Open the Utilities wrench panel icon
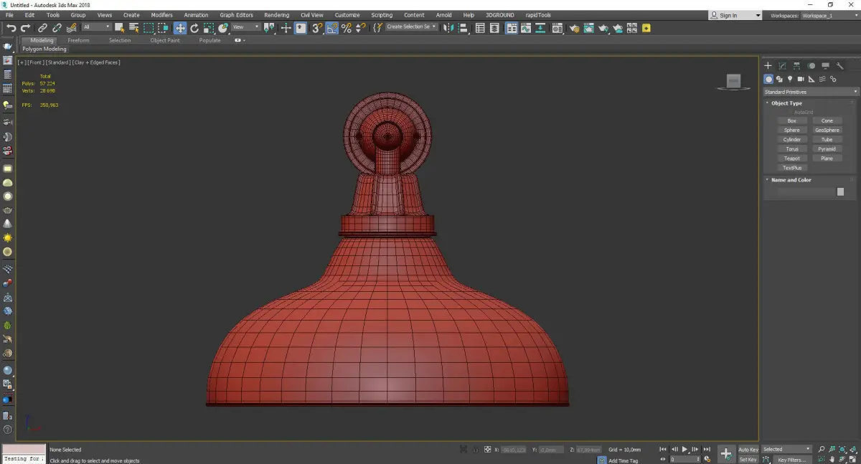Screen dimensions: 861x464 click(x=839, y=66)
